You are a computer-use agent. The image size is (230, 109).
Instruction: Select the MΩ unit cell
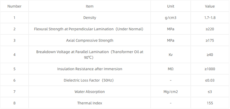(170, 69)
